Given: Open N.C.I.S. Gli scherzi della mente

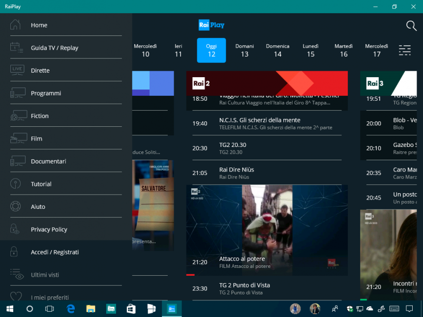Looking at the screenshot, I should [267, 123].
